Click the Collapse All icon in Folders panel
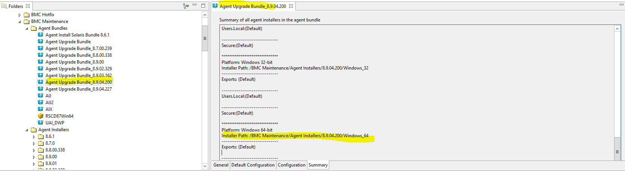 (186, 6)
